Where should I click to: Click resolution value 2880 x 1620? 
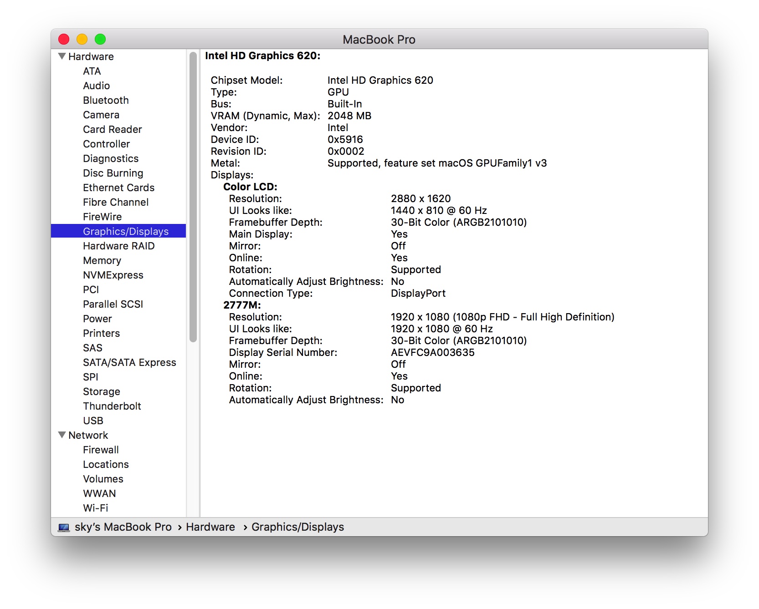coord(421,198)
